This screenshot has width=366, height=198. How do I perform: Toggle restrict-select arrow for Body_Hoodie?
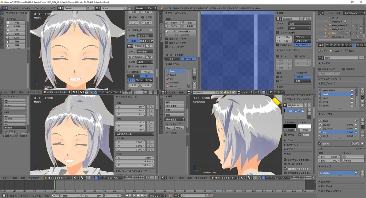point(357,25)
